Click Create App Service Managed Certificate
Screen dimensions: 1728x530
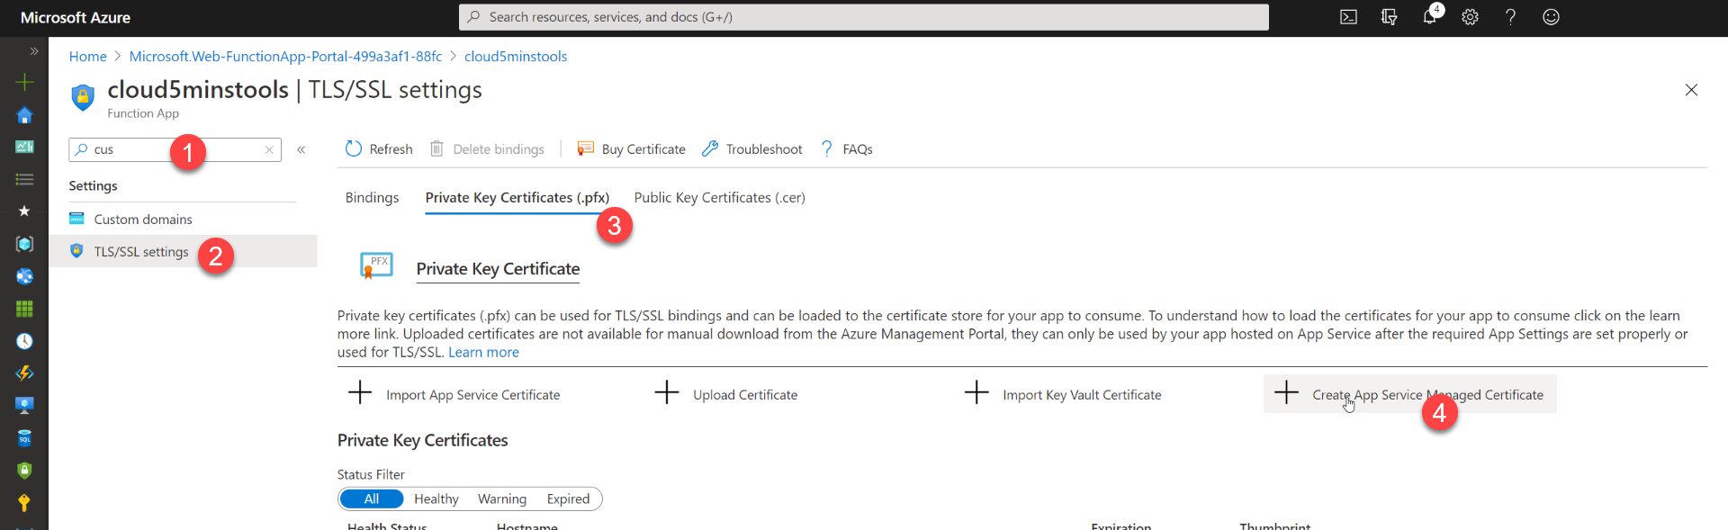pyautogui.click(x=1410, y=394)
